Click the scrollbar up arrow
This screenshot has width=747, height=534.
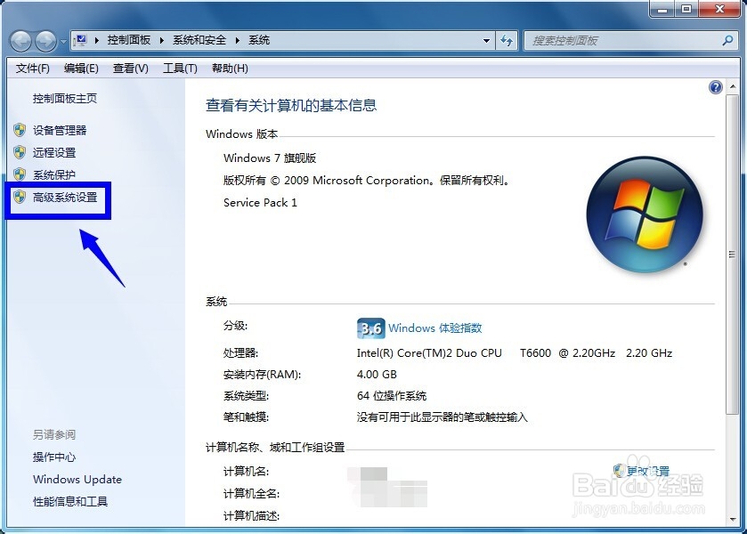coord(732,86)
